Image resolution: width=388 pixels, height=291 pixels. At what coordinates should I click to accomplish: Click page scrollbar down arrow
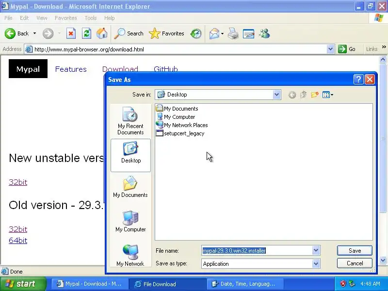tap(383, 260)
